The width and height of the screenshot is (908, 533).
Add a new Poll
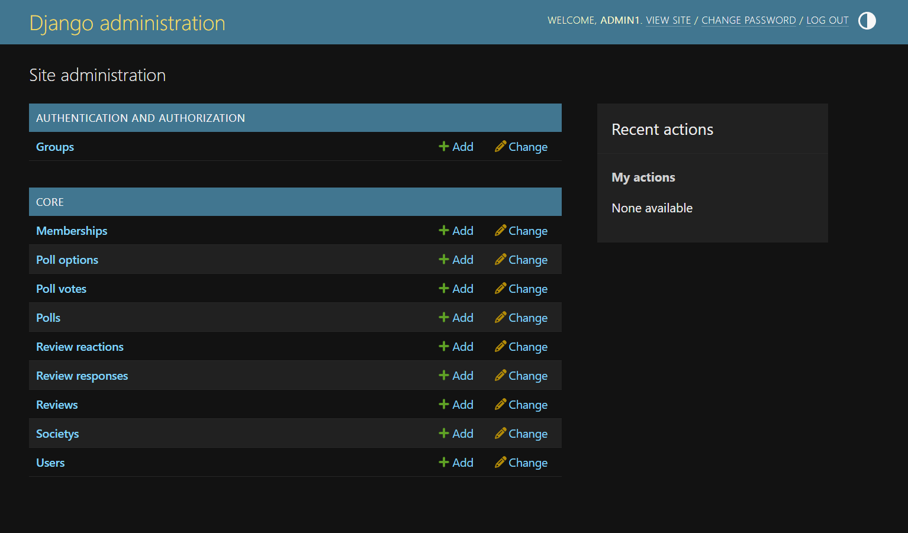[x=456, y=318]
